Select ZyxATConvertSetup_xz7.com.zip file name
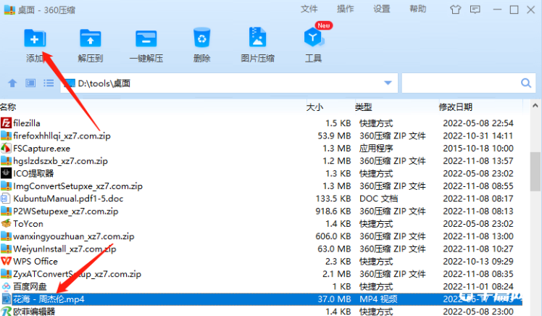 click(x=77, y=274)
